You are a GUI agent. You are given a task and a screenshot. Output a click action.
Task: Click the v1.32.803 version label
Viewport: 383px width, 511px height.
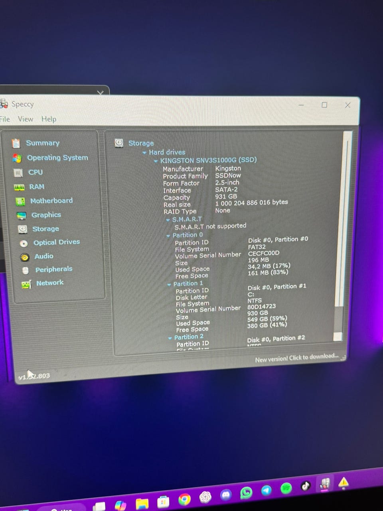[x=34, y=376]
